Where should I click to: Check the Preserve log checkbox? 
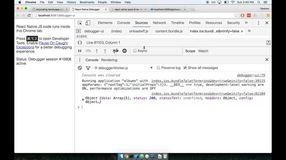[158, 68]
